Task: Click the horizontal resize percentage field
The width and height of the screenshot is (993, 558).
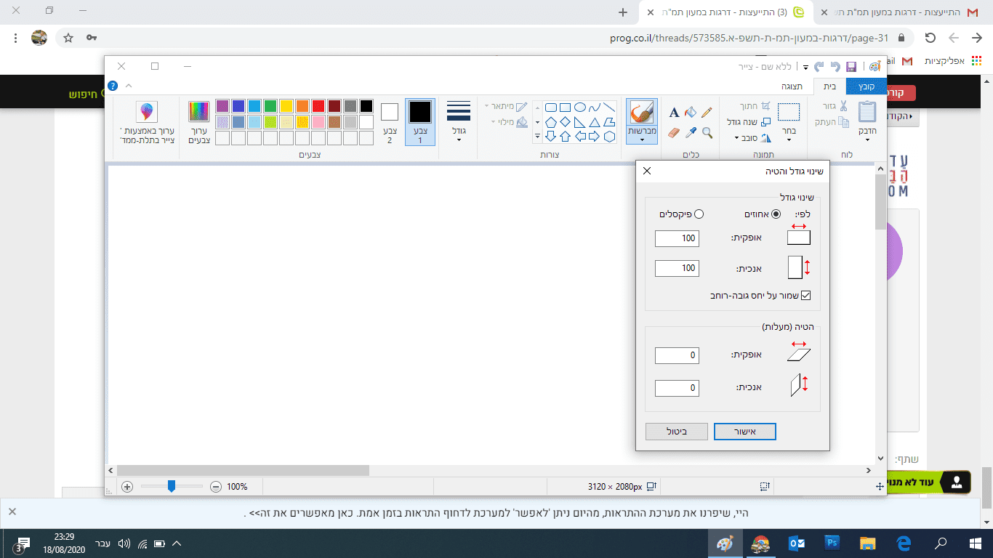Action: (677, 238)
